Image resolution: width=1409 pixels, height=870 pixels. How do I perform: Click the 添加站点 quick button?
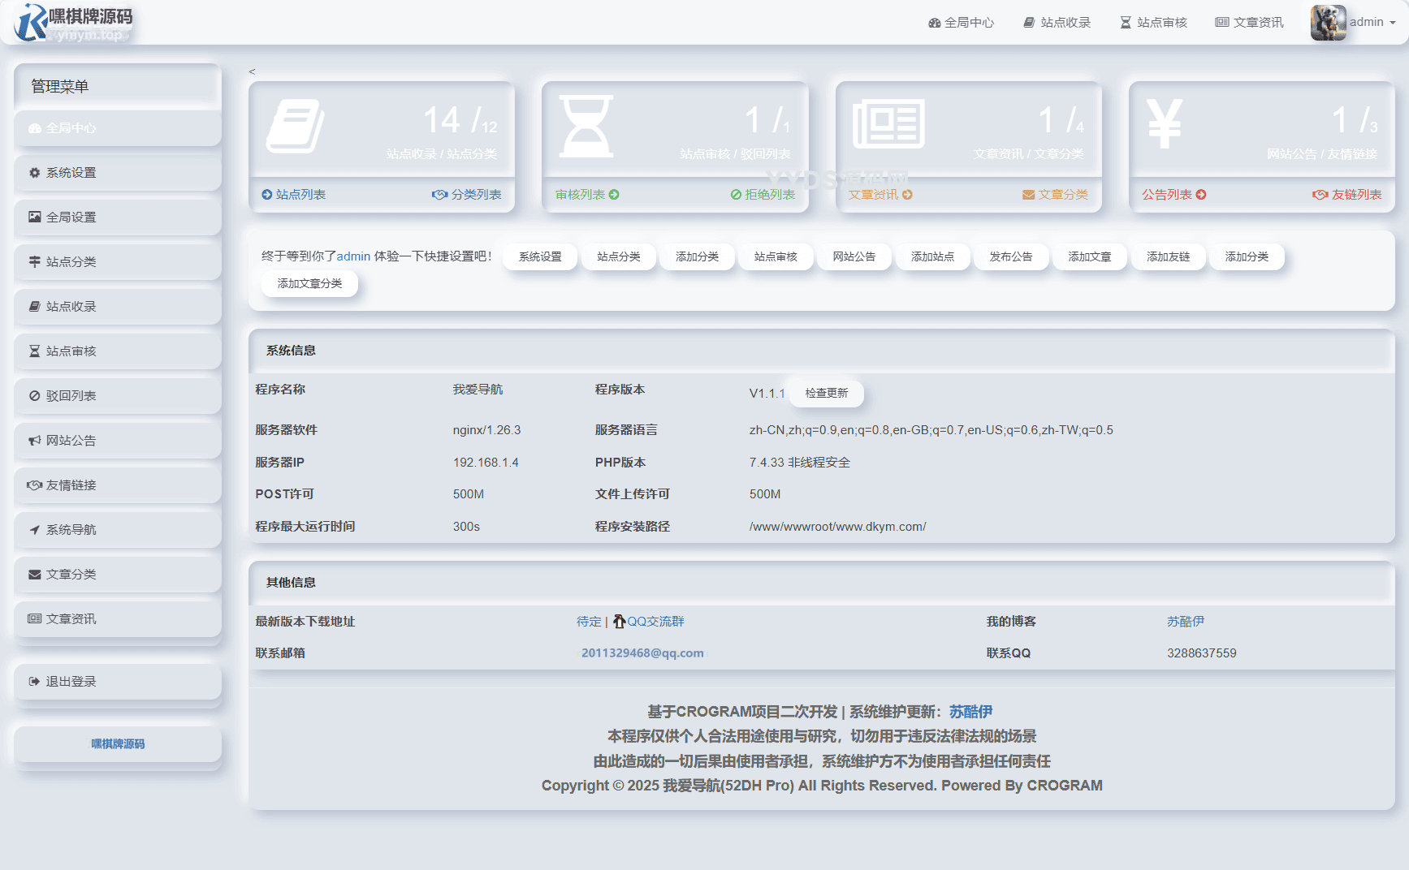[932, 256]
